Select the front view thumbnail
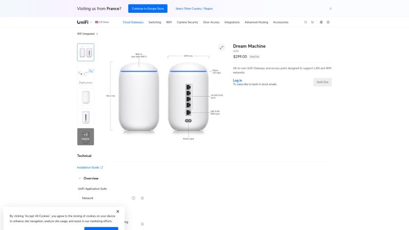409x230 pixels. 85,97
